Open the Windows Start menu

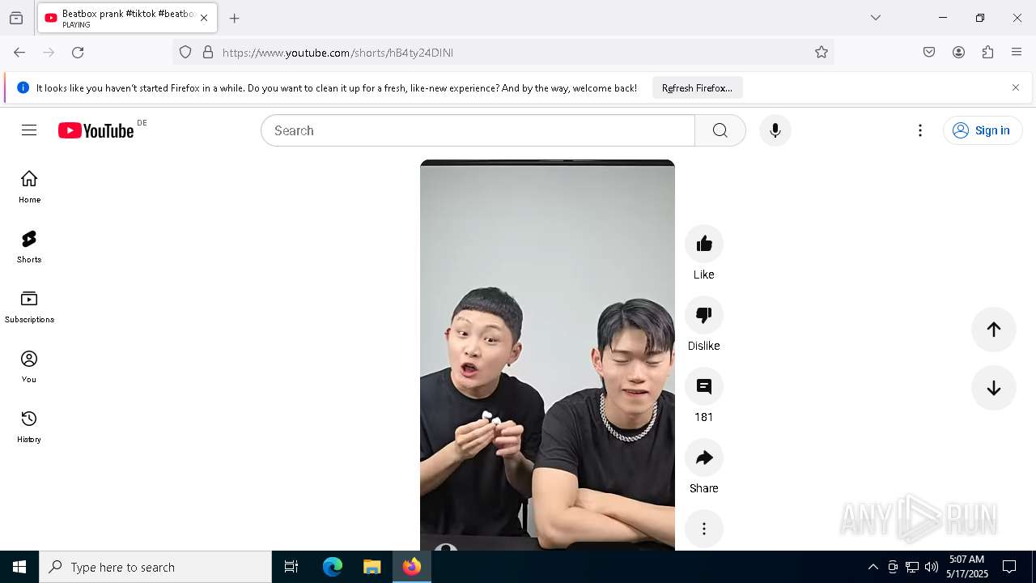click(19, 567)
